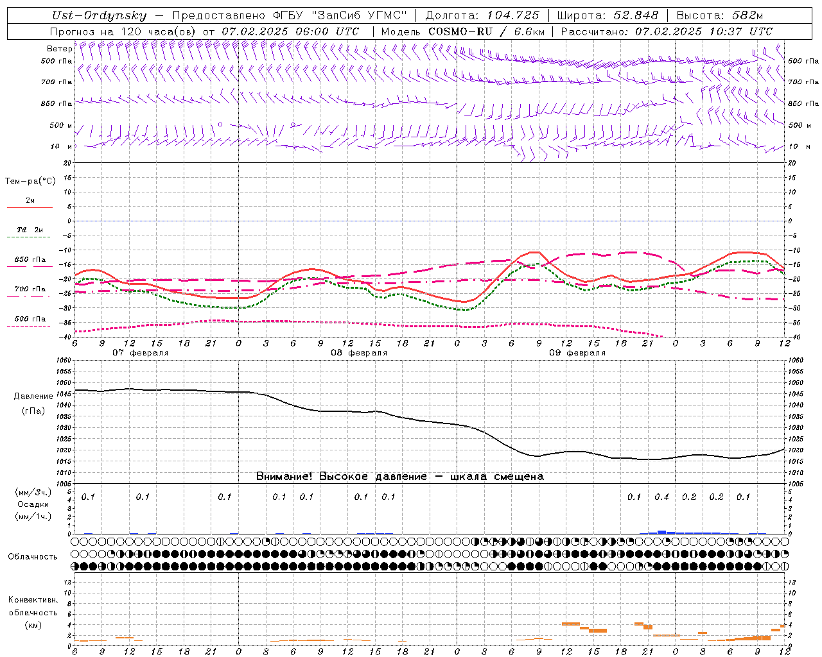Click the left '10 м' wind level label
Viewport: 822px width, 657px height.
click(x=61, y=146)
